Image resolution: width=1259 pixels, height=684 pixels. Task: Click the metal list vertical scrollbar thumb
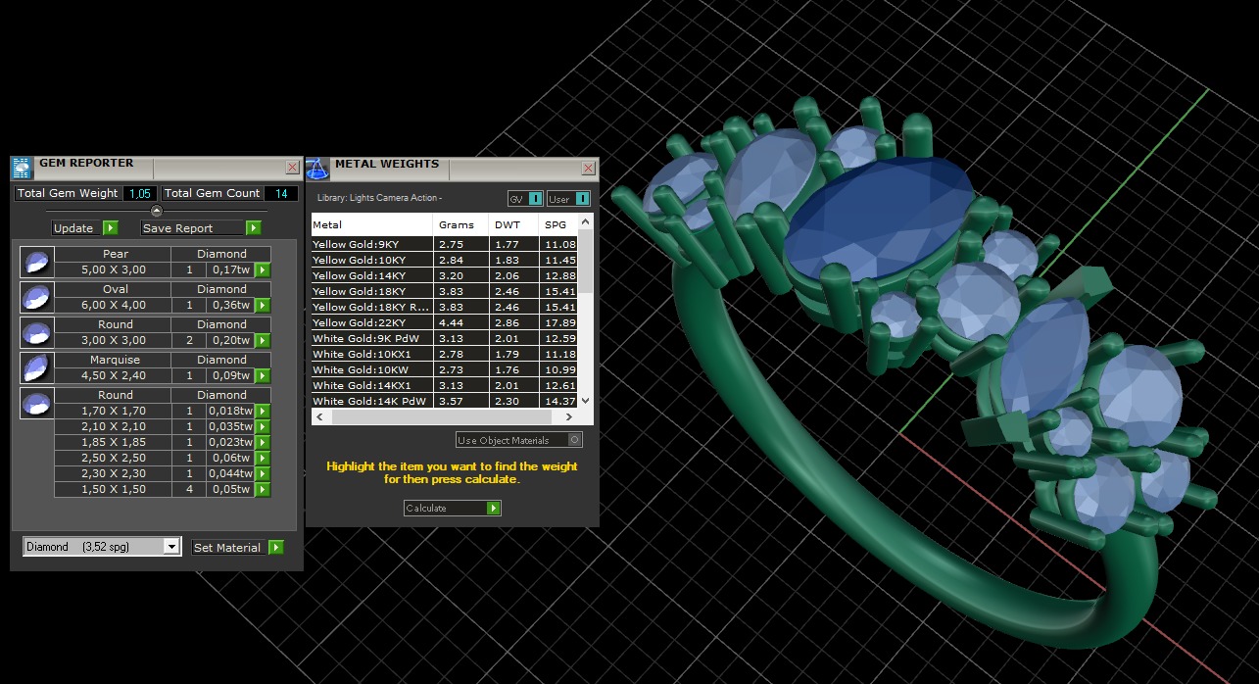click(585, 260)
